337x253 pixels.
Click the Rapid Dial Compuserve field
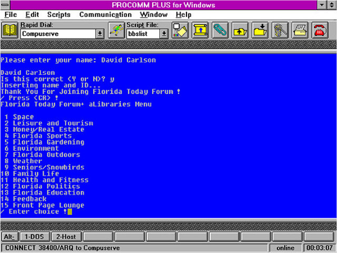point(58,34)
